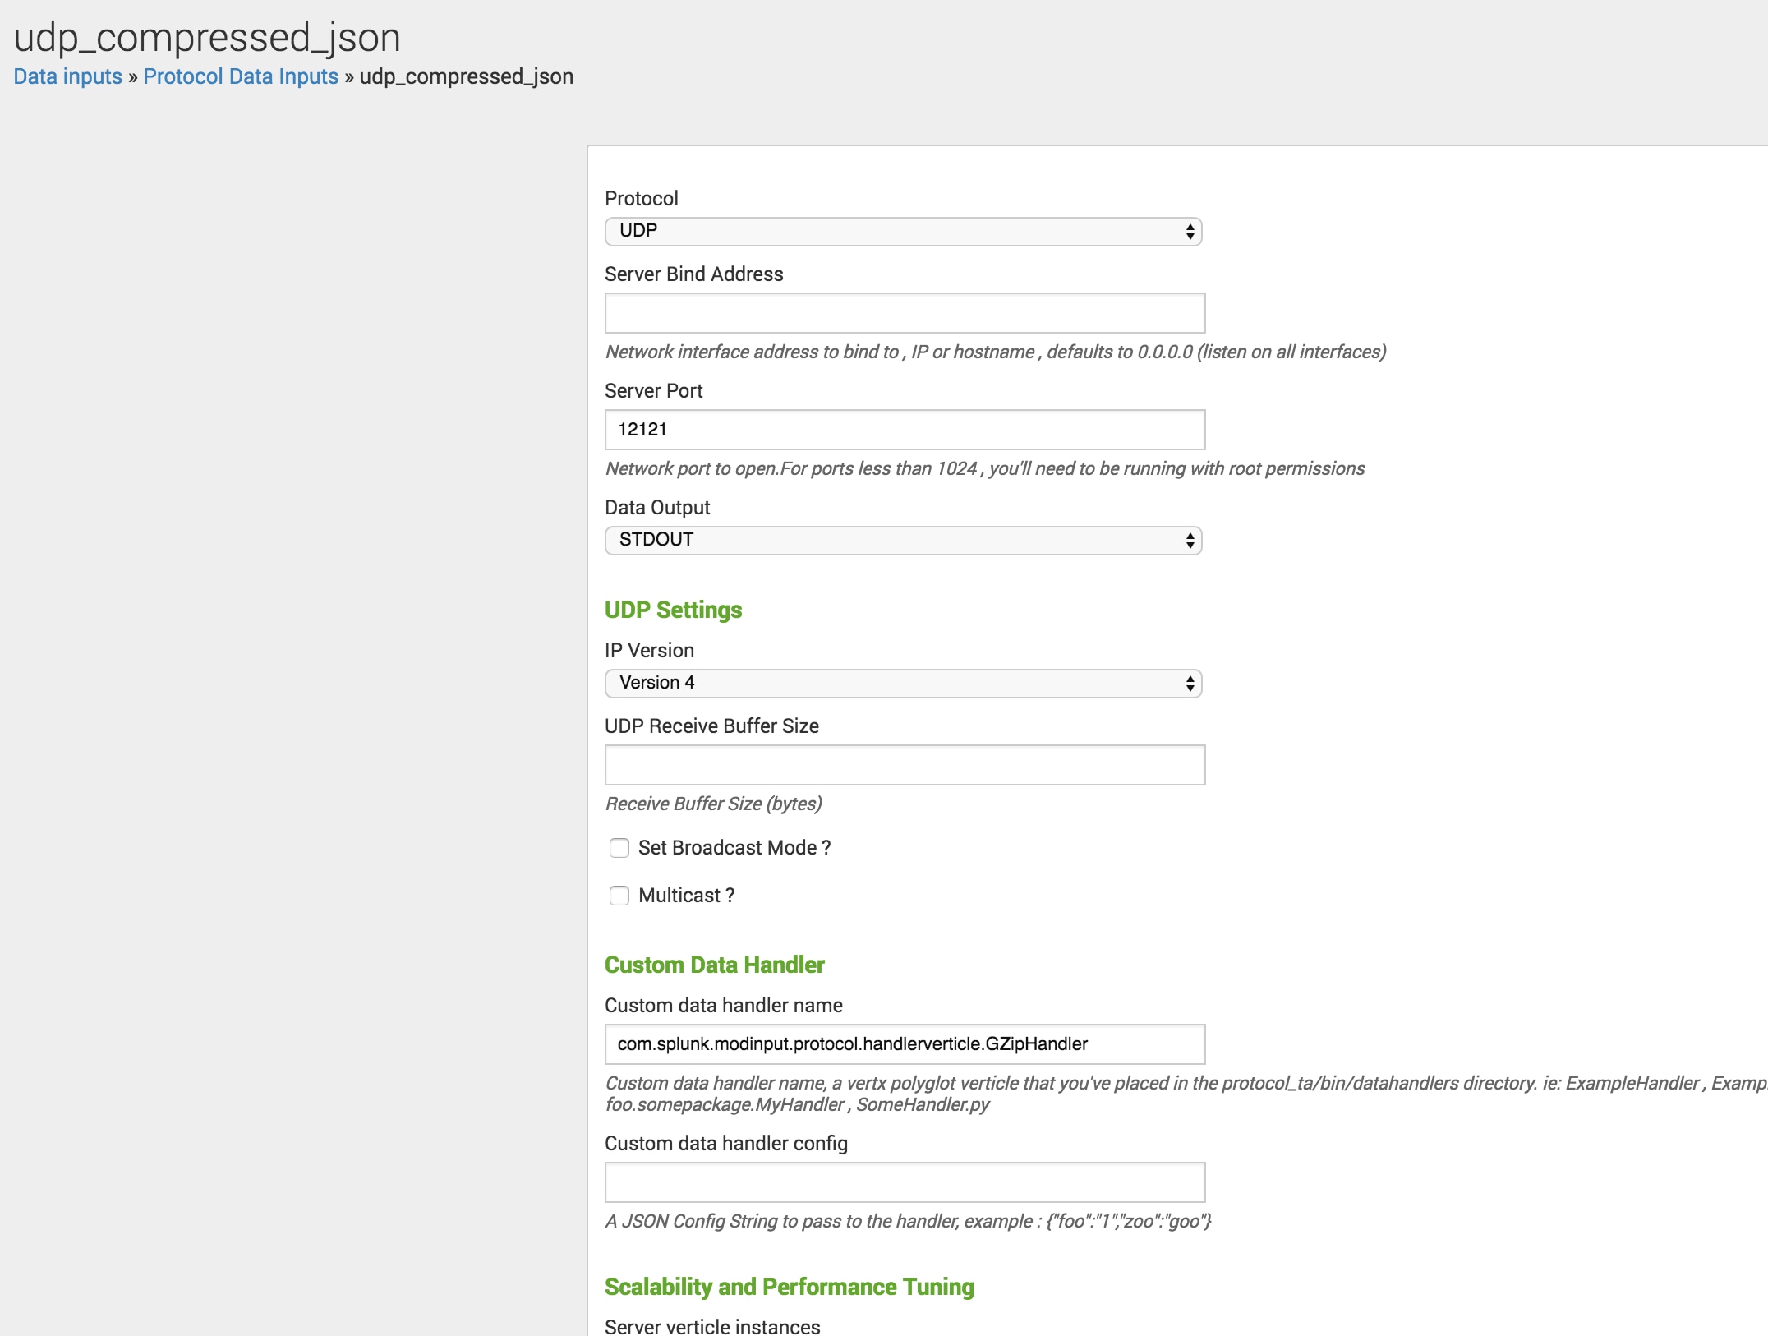1768x1336 pixels.
Task: Click the Custom Data Handler section heading
Action: [714, 965]
